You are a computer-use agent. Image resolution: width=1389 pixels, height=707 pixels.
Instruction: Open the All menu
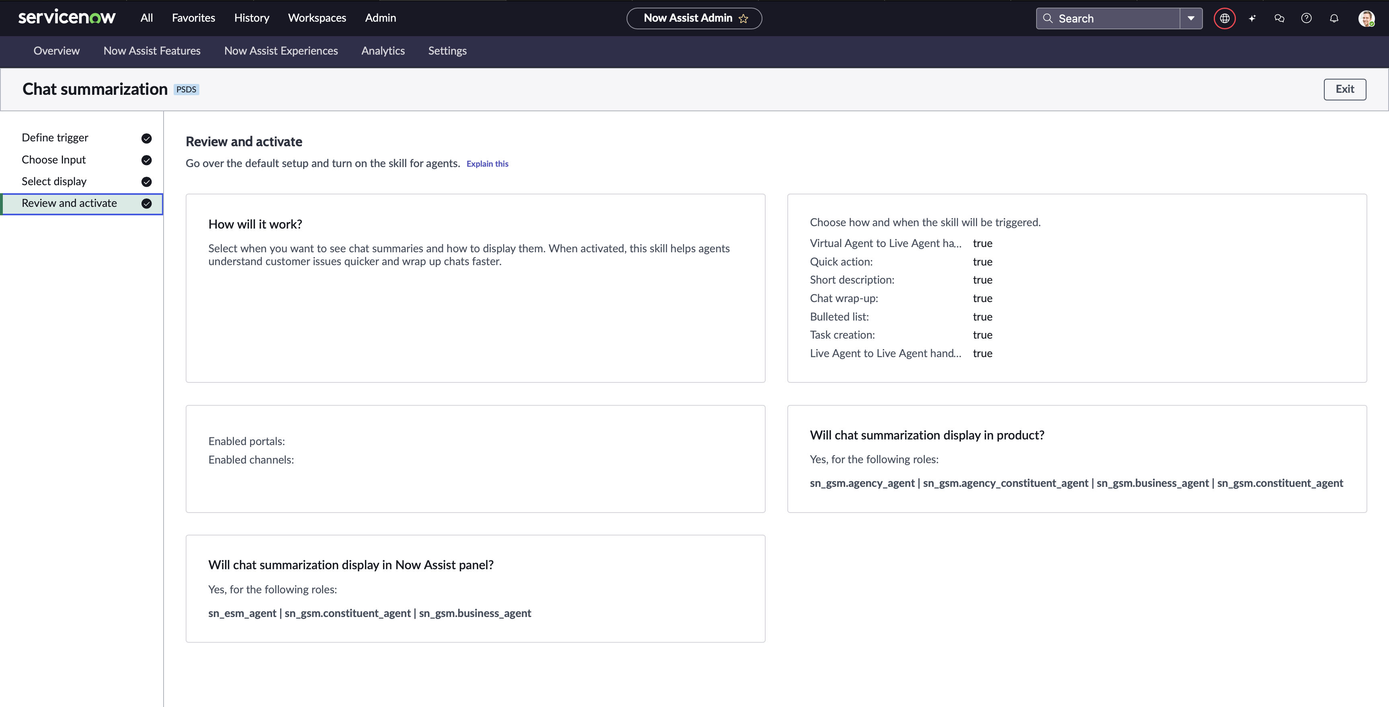(147, 18)
